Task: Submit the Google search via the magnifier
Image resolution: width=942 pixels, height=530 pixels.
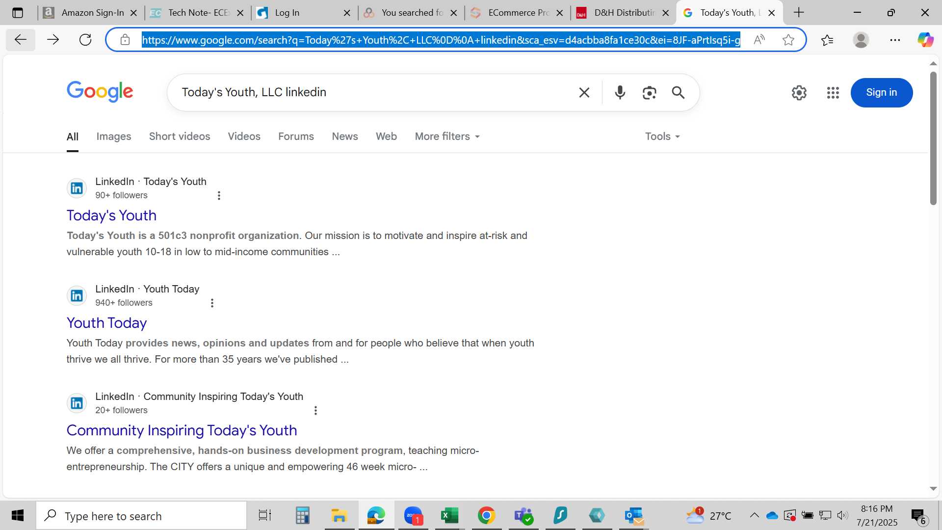Action: tap(678, 92)
